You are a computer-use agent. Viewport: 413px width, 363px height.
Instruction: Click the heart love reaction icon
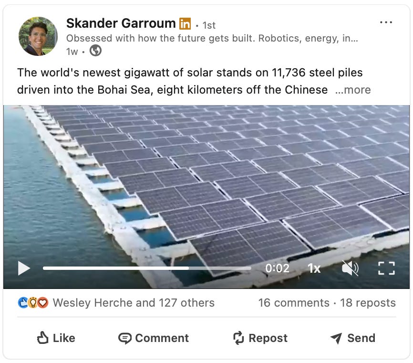coord(42,303)
